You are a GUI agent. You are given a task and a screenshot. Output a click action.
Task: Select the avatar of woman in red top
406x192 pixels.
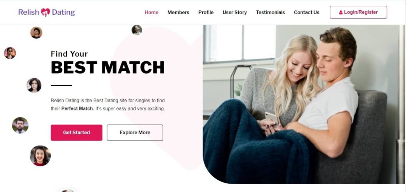pos(40,156)
